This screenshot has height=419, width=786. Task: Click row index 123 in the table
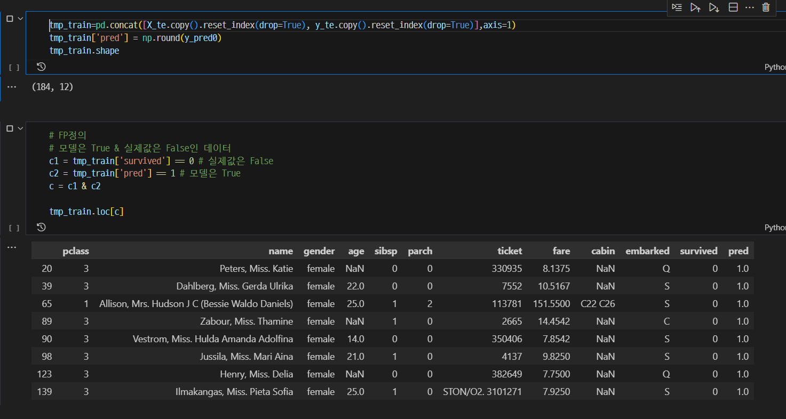point(44,374)
